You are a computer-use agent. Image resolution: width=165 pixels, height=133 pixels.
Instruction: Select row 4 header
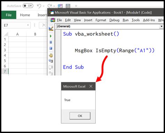click(5, 55)
